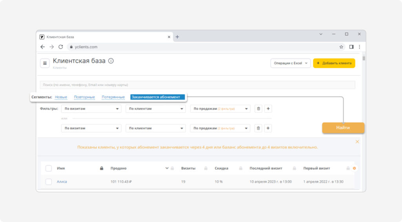Click the info icon next to Клиентская база
402x222 pixels.
click(111, 61)
